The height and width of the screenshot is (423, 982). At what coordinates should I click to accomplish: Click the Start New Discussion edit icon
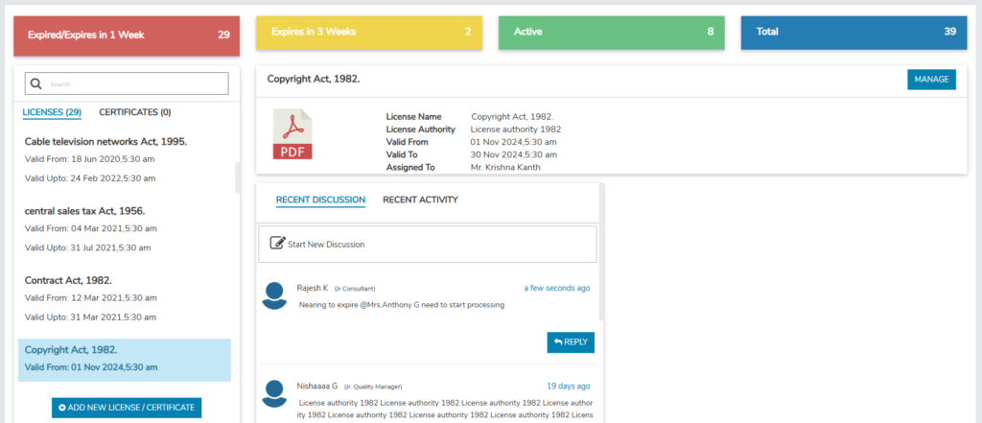[277, 244]
